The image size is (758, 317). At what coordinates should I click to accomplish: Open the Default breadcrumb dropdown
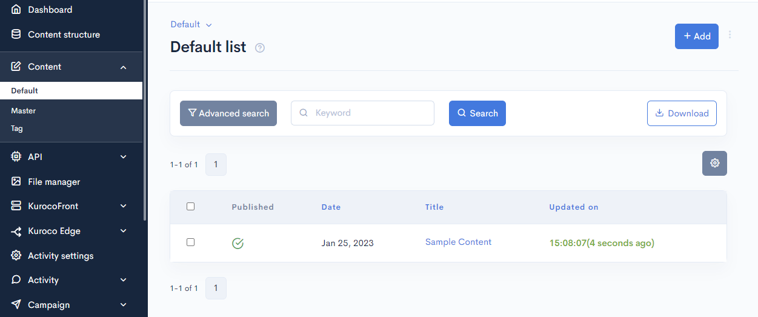(191, 24)
